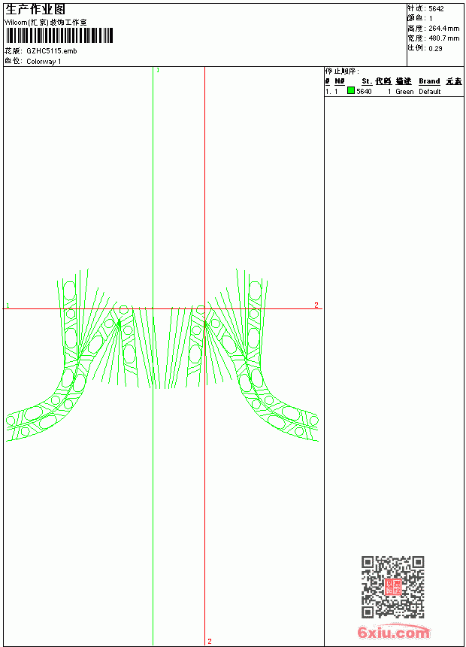Click the red marker 2 at right edge
466x647 pixels.
tap(316, 305)
